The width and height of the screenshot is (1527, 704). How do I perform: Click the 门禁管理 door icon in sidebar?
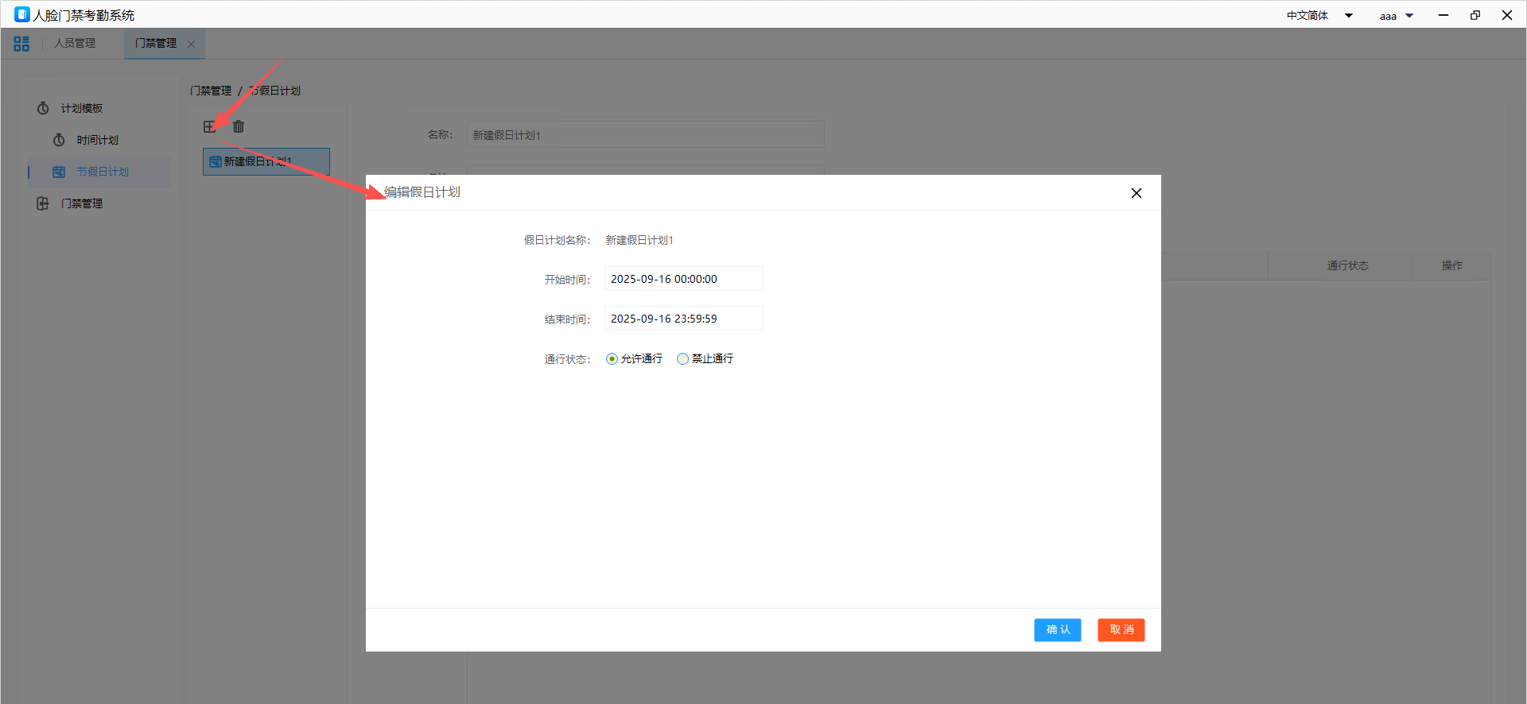click(43, 203)
